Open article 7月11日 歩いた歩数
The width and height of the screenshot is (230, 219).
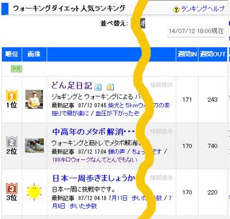click(x=134, y=198)
